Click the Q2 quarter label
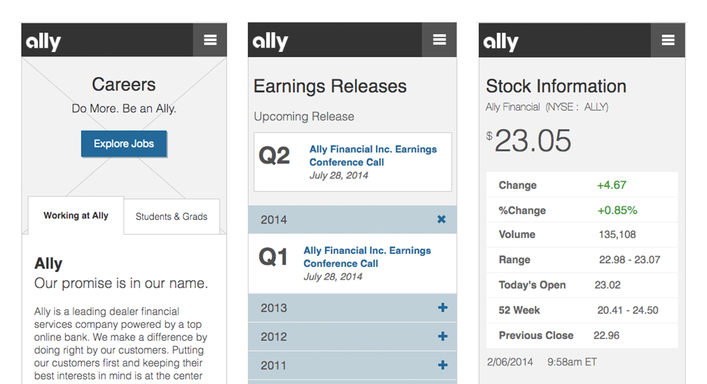 (x=274, y=156)
